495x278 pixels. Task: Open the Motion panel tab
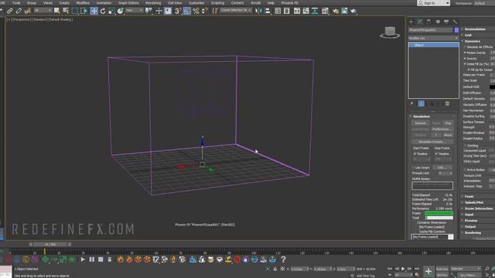tap(438, 22)
